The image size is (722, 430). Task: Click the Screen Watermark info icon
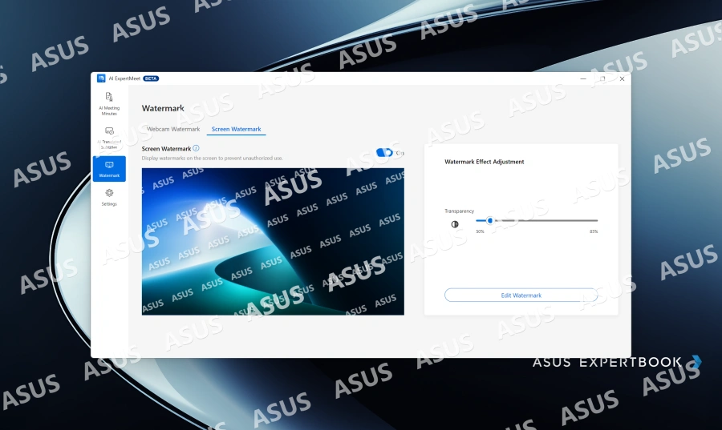pos(196,148)
